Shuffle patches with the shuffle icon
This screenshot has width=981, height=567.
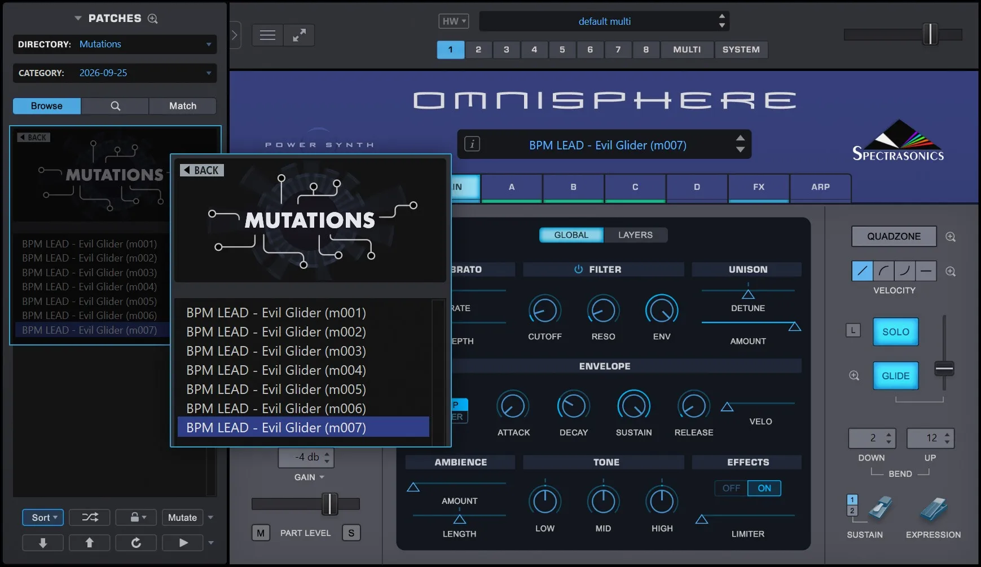(90, 517)
